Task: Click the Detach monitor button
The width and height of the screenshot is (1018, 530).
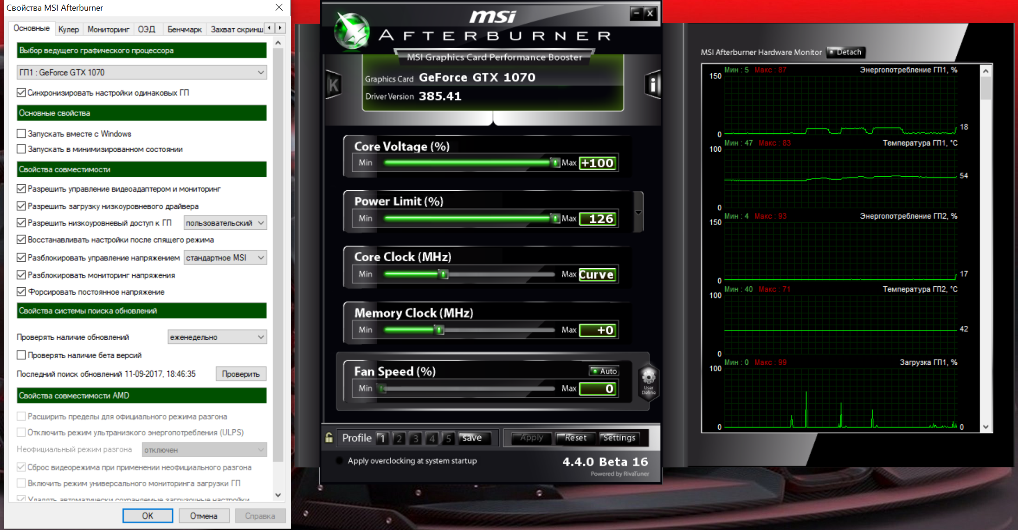Action: click(x=846, y=52)
